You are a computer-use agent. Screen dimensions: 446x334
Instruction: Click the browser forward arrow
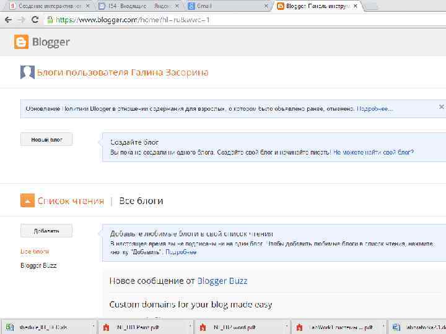[x=21, y=20]
